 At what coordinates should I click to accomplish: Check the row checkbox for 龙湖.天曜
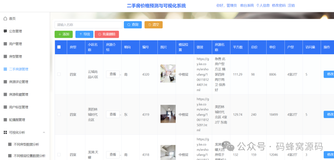[x=59, y=154]
